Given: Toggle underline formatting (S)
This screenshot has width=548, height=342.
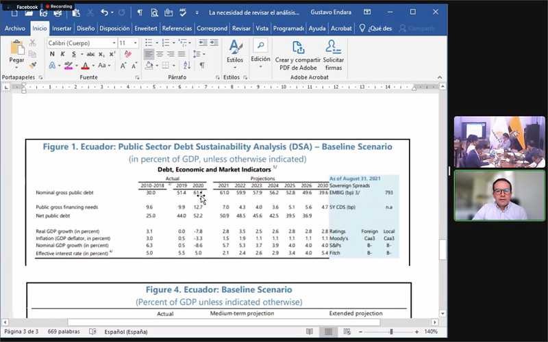Looking at the screenshot, I should tap(73, 54).
